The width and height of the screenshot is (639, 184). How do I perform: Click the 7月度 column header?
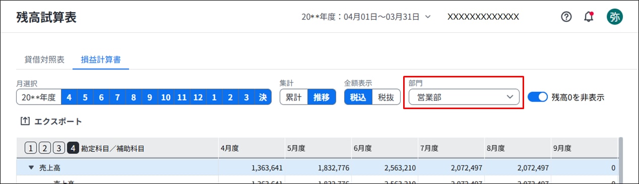click(451, 148)
